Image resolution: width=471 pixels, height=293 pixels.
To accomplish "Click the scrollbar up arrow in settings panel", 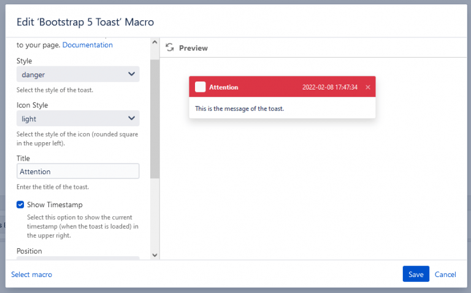I will [x=155, y=43].
